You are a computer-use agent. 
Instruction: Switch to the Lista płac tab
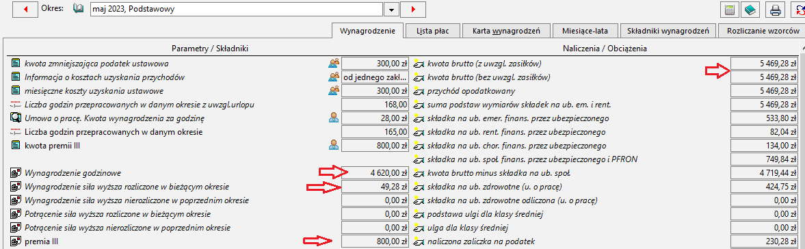click(x=432, y=31)
